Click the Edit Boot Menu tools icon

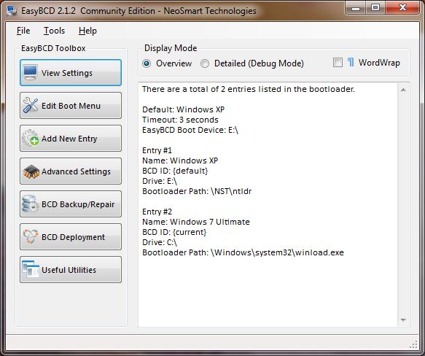point(30,105)
